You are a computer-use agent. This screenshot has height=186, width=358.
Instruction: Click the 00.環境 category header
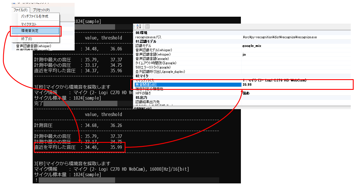[141, 33]
